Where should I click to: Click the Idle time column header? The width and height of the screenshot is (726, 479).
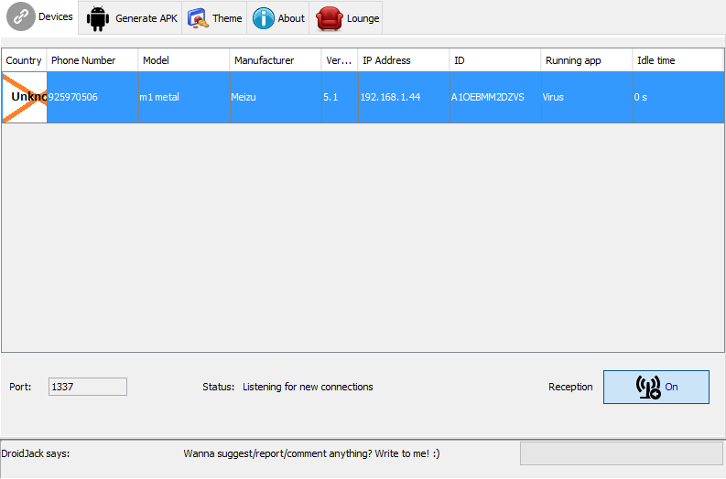pos(677,60)
